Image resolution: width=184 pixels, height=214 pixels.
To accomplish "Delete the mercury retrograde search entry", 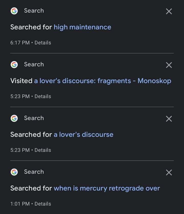I will click(169, 173).
